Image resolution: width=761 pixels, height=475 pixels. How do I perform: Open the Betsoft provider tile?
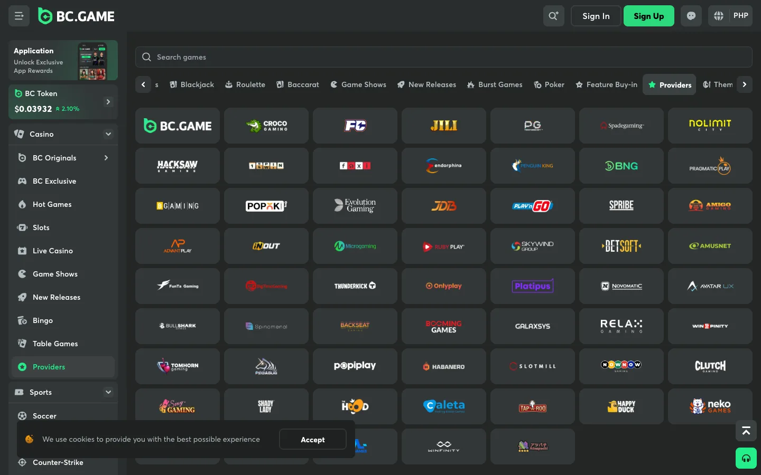pos(621,246)
